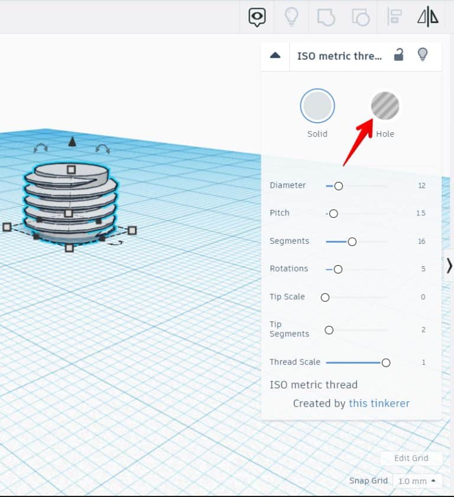Open the this tinkerer link
This screenshot has height=497, width=454.
tap(379, 404)
